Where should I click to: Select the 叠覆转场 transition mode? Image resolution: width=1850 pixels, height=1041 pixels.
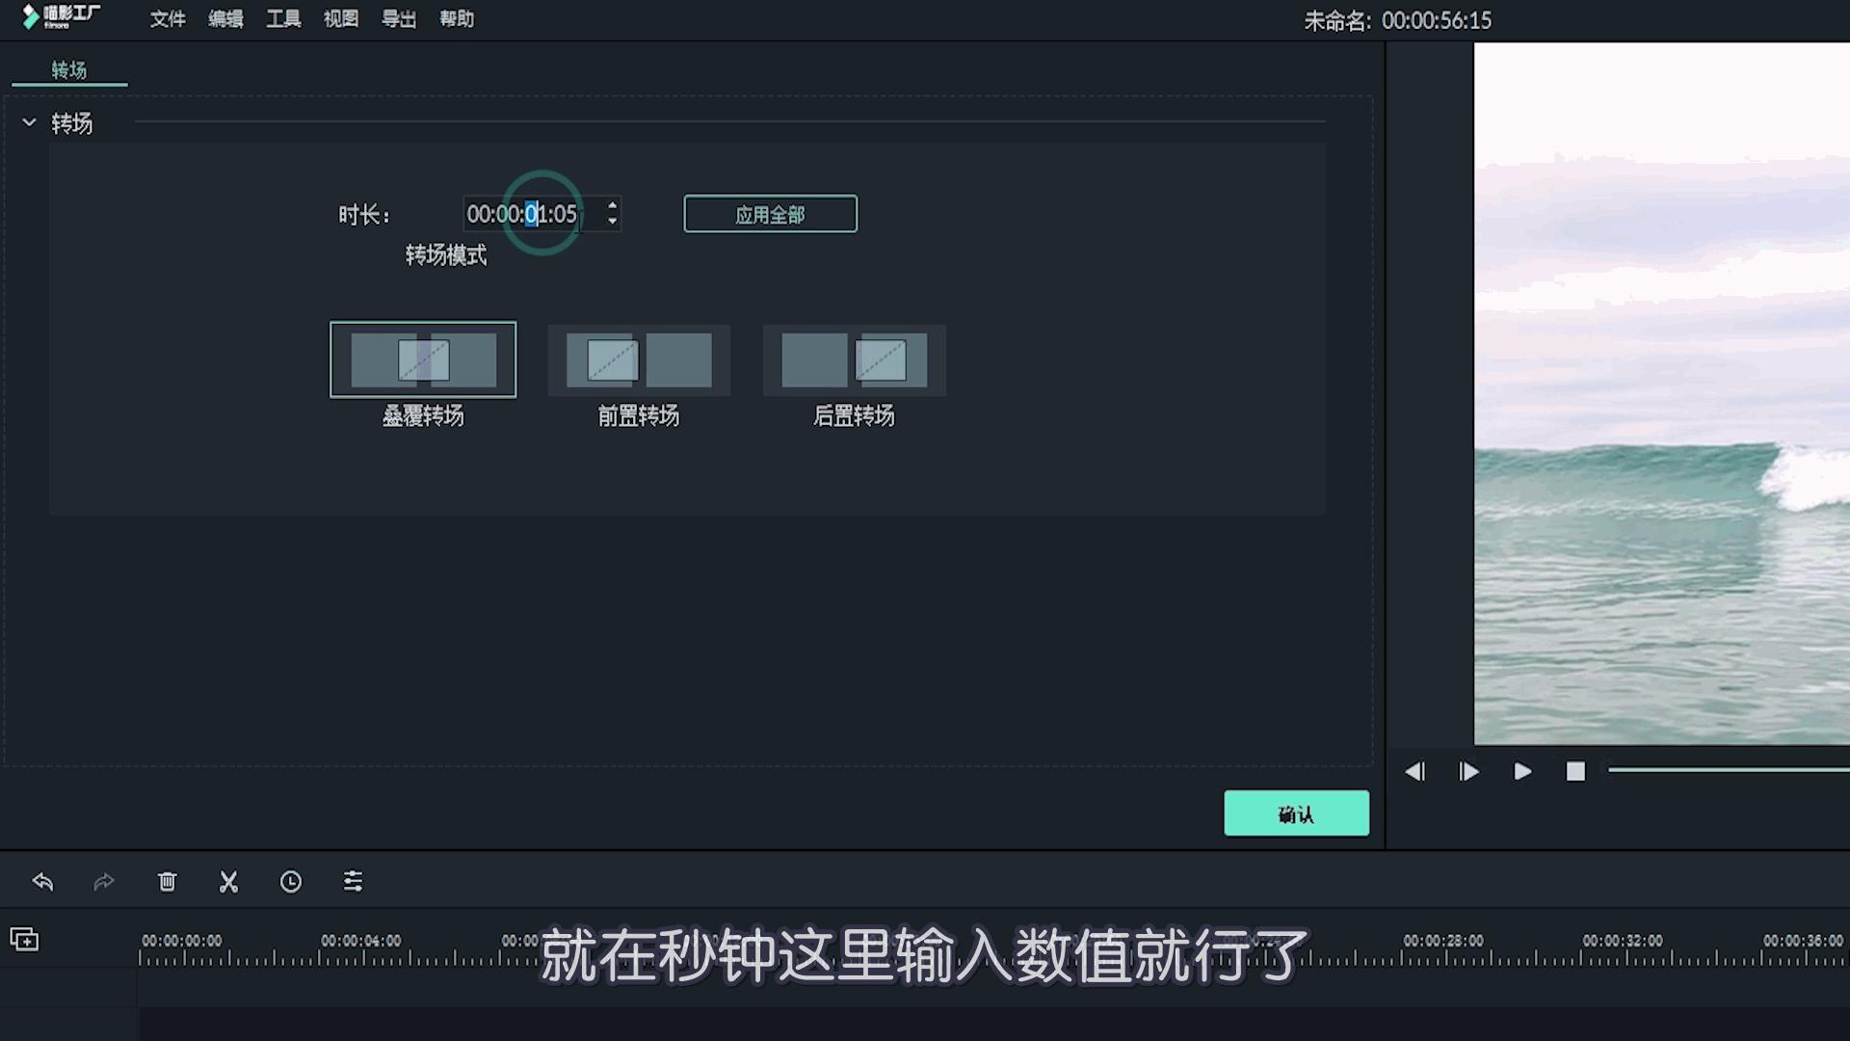pyautogui.click(x=422, y=359)
